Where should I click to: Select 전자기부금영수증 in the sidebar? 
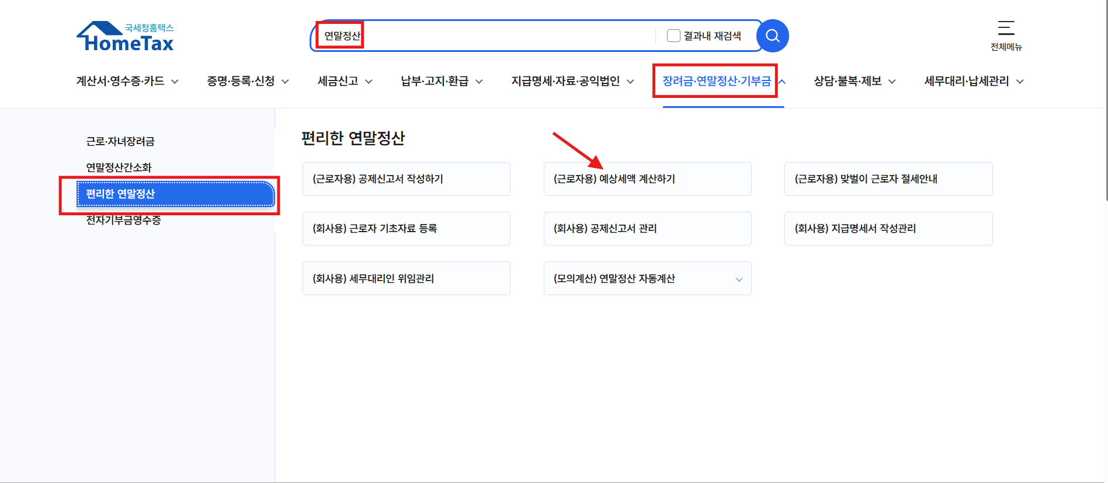(123, 220)
